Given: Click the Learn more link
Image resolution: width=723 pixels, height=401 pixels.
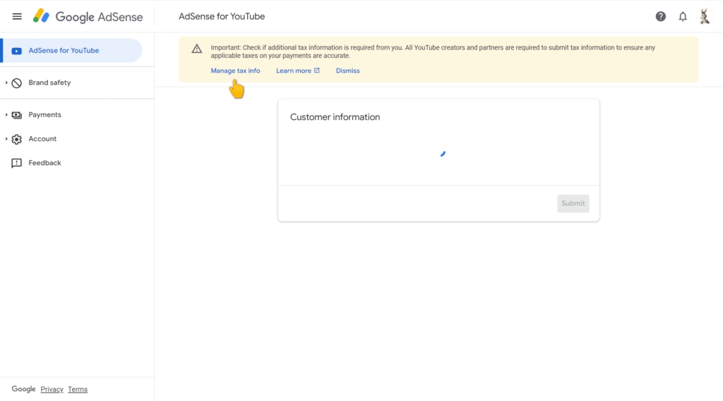Looking at the screenshot, I should (x=294, y=71).
